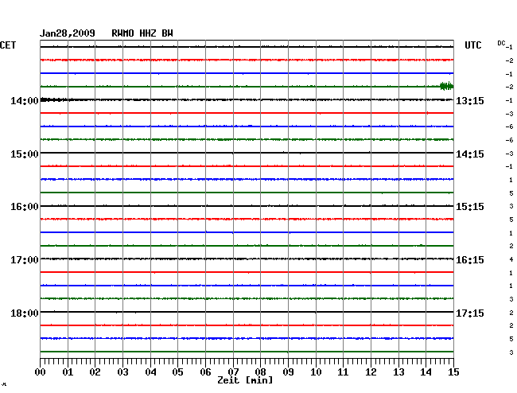The width and height of the screenshot is (517, 393).
Task: Select the 18:00 CET row label
Action: click(25, 313)
